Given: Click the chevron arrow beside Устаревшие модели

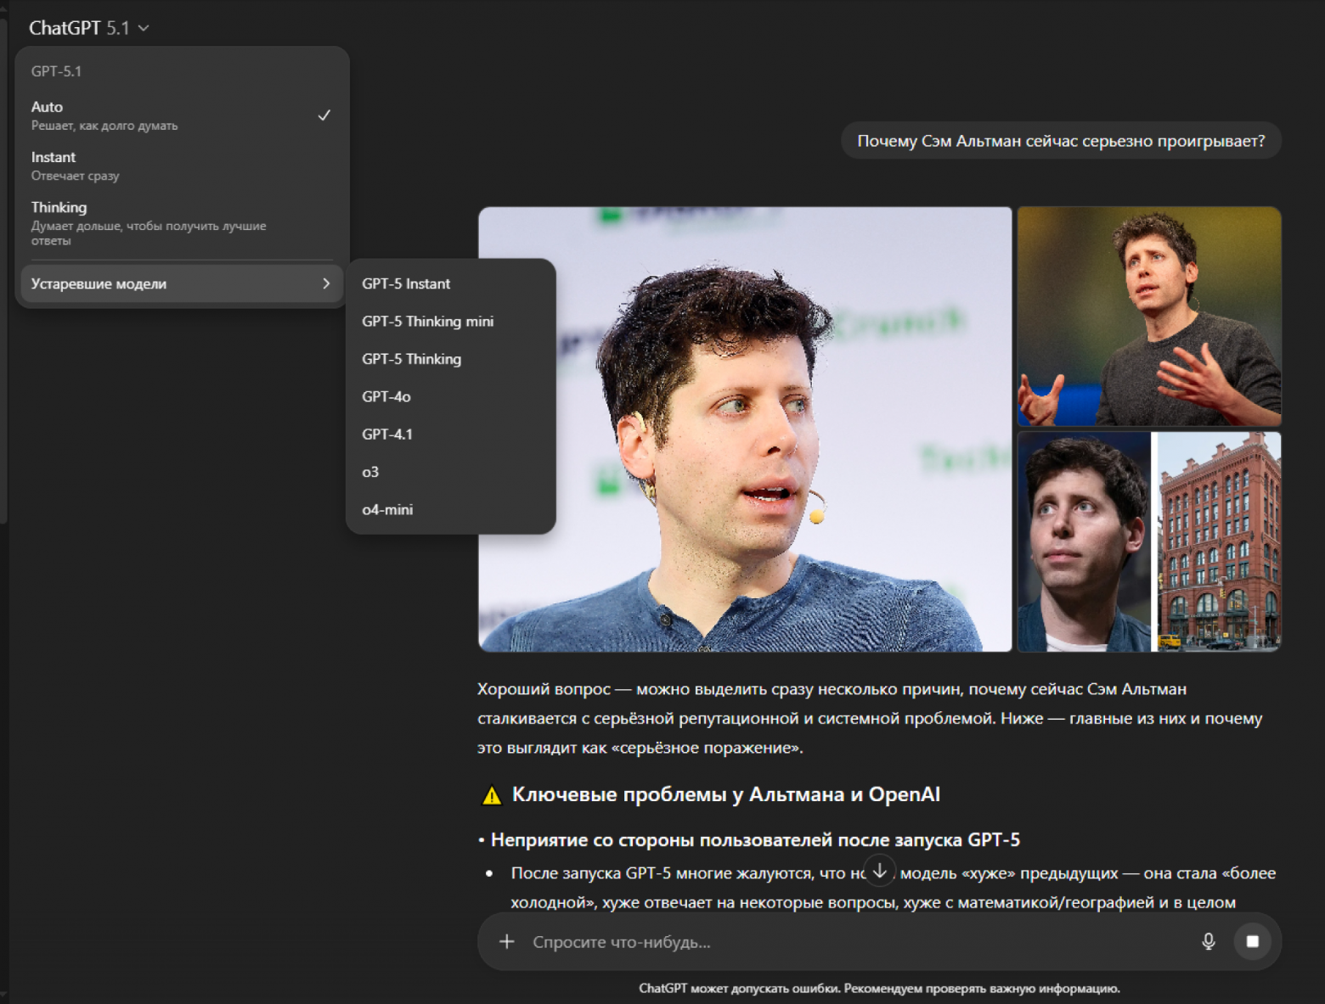Looking at the screenshot, I should (x=326, y=283).
